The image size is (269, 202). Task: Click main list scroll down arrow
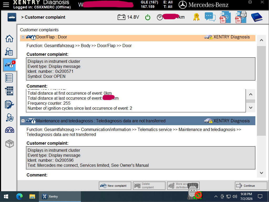[x=261, y=173]
